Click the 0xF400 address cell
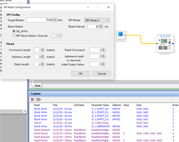This screenshot has height=142, width=179. coord(116,126)
